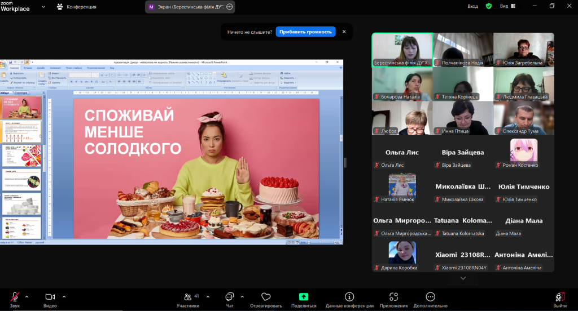
Task: Open Дизайн tab in shared PowerPoint
Action: tap(41, 68)
